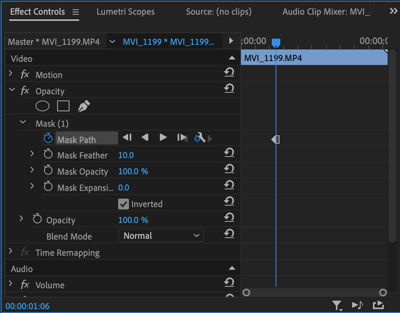400x313 pixels.
Task: Collapse the Mask (1) group
Action: coord(23,122)
